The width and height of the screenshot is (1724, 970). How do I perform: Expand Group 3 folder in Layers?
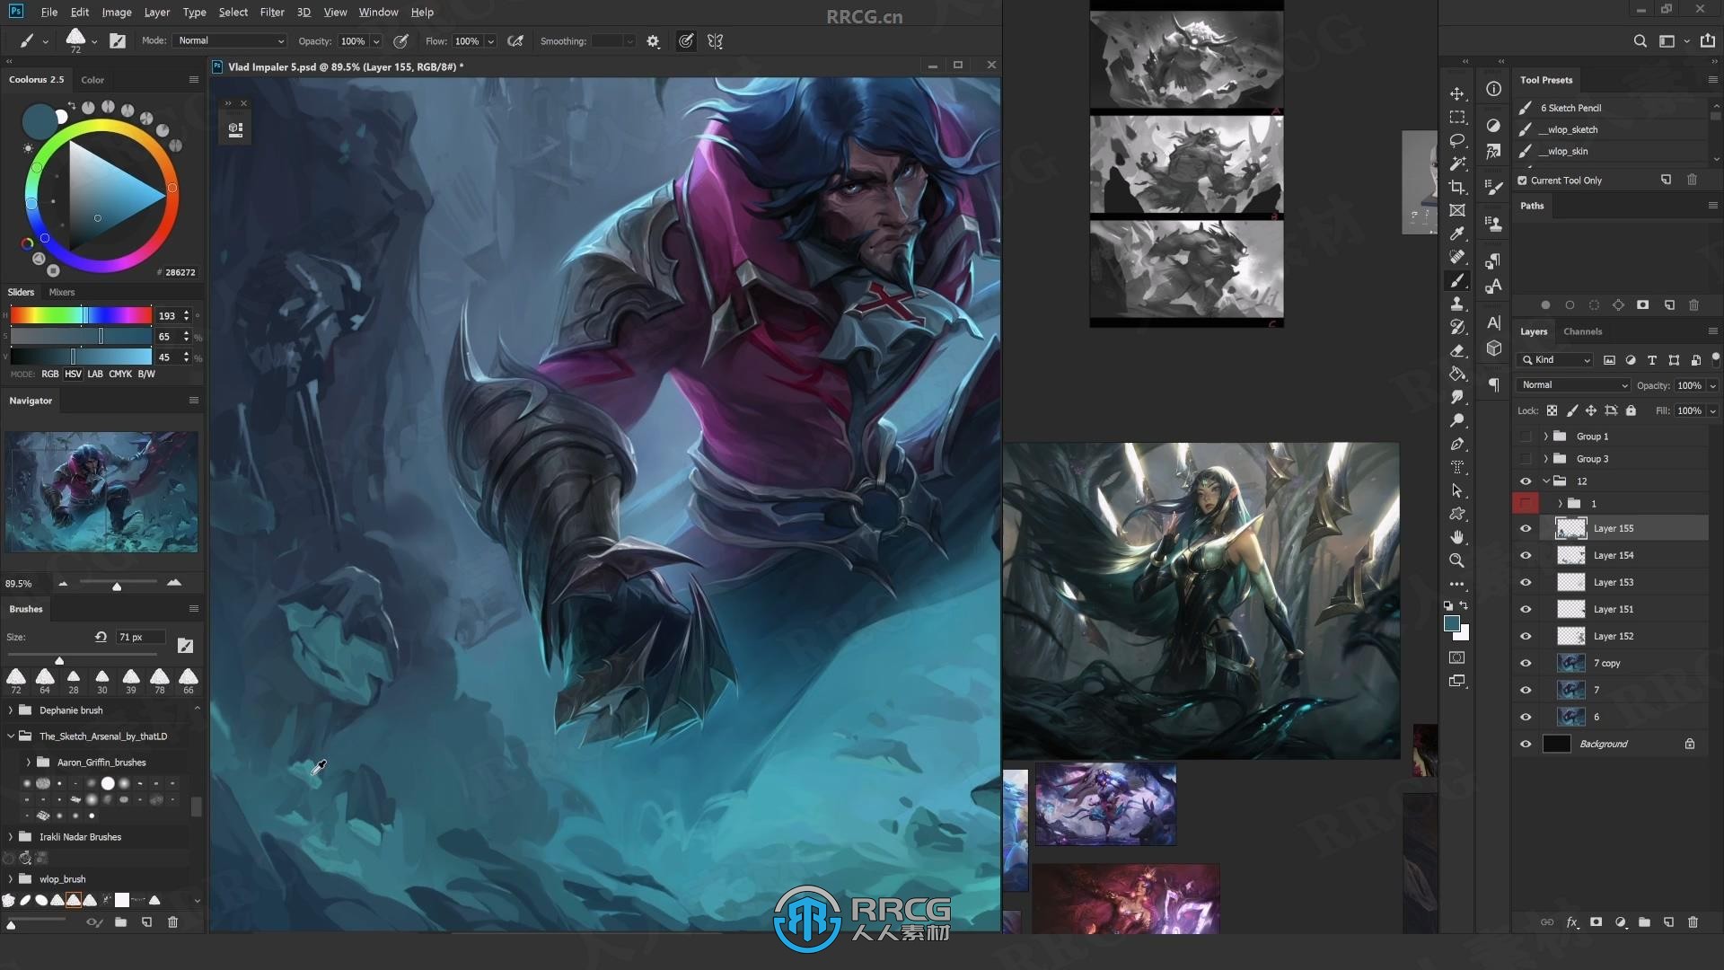[1545, 459]
